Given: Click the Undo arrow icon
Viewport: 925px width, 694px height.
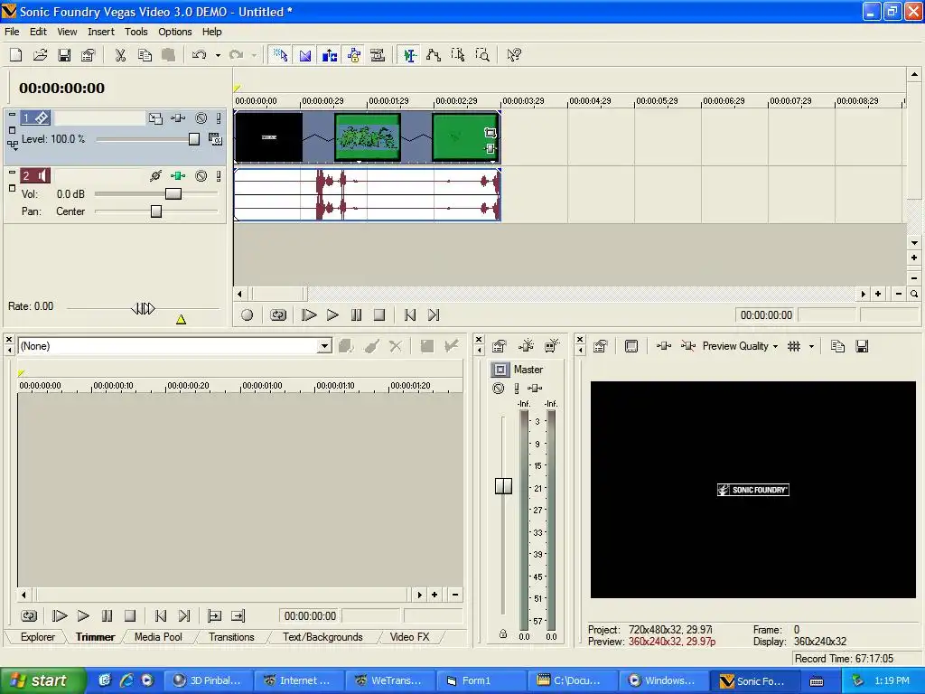Looking at the screenshot, I should 200,55.
